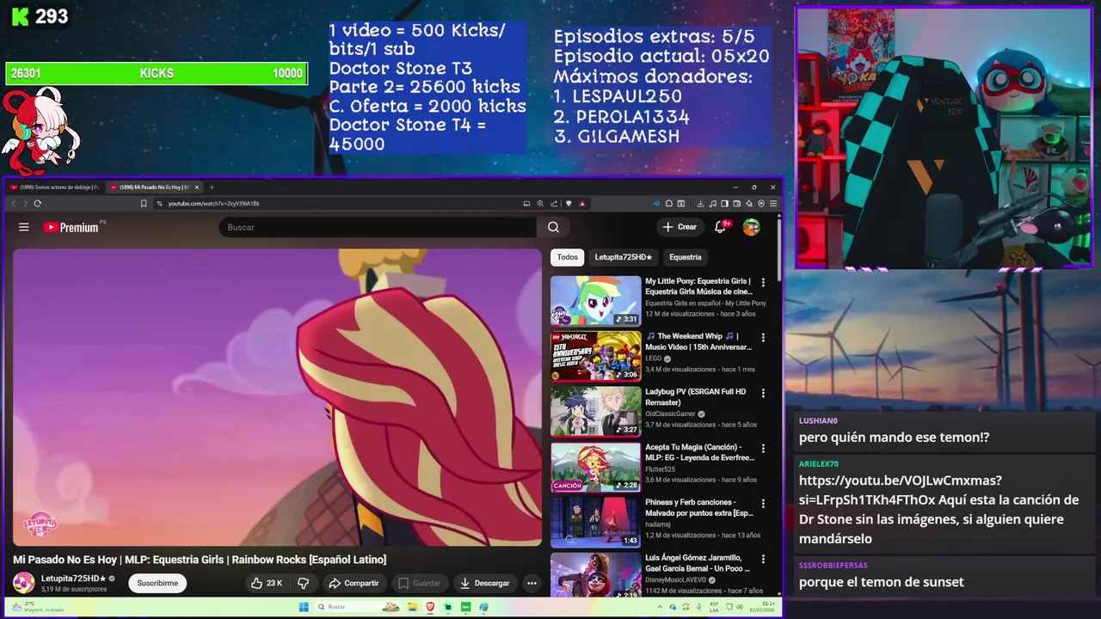The width and height of the screenshot is (1101, 619).
Task: Click the video title Mi Pasado No Es Hoy
Action: point(200,560)
